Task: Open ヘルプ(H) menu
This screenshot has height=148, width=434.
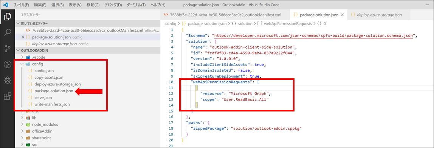Action: pos(158,5)
